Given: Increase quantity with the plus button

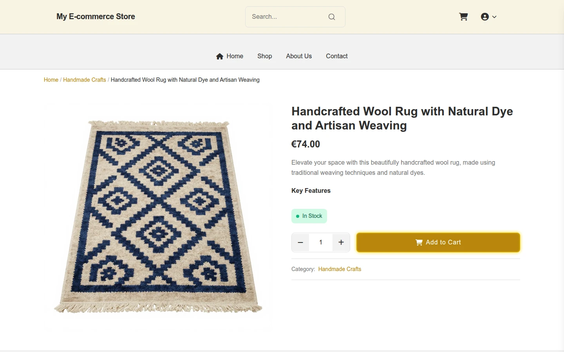Looking at the screenshot, I should tap(341, 242).
